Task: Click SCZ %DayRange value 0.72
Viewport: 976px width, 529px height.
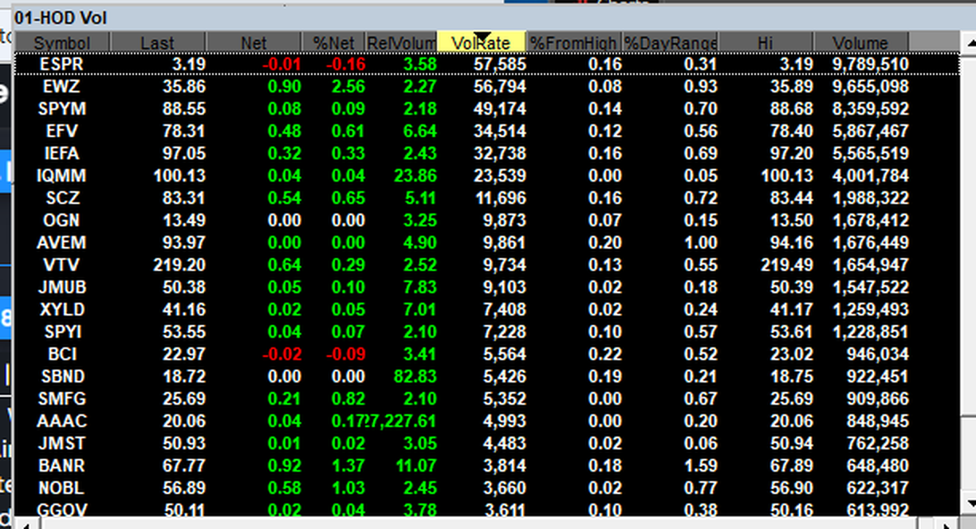Action: tap(702, 198)
